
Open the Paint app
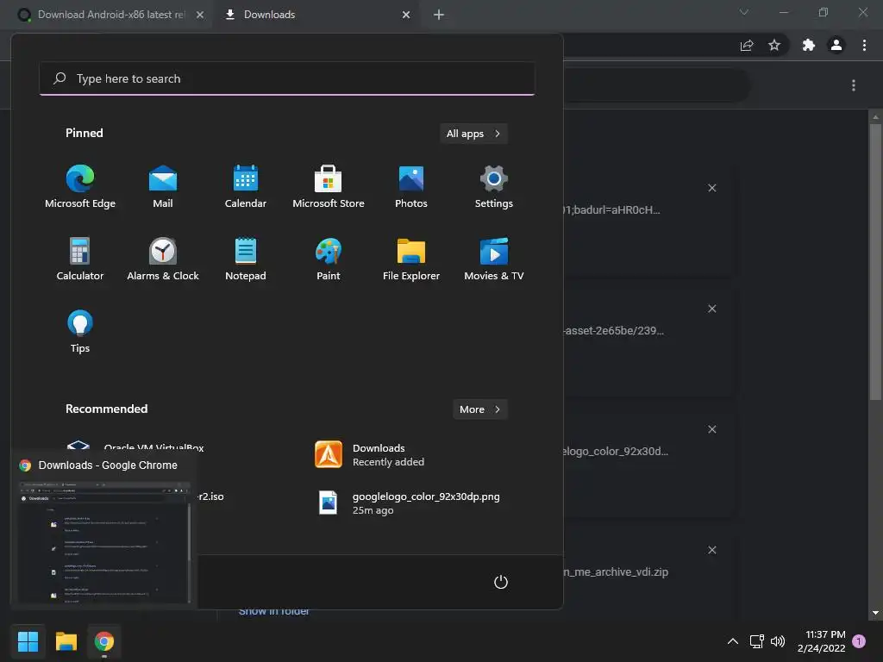pyautogui.click(x=329, y=259)
